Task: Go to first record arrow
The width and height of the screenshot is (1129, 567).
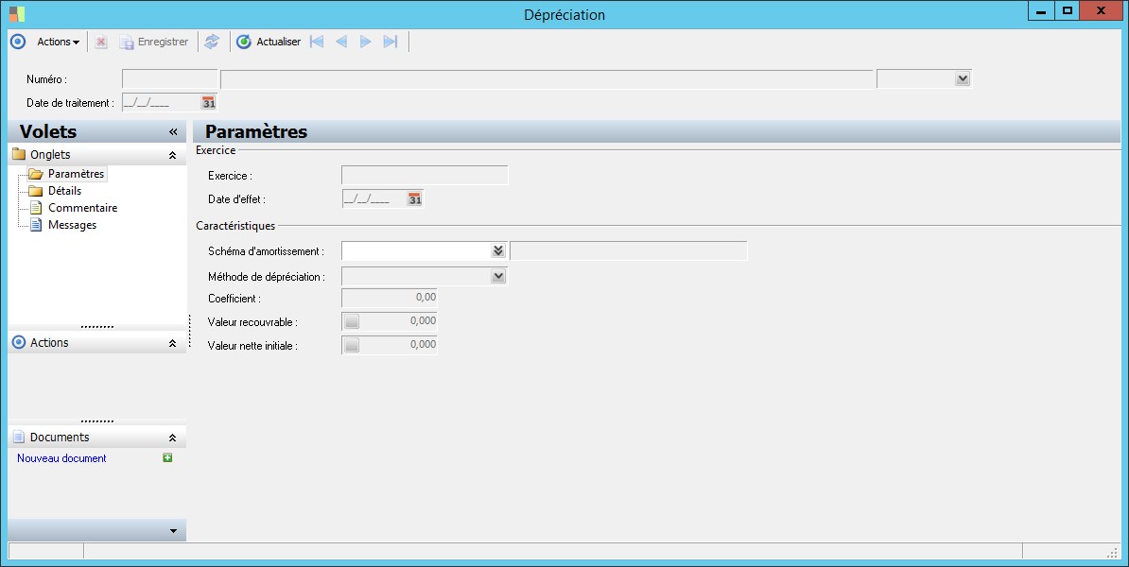Action: [x=317, y=42]
